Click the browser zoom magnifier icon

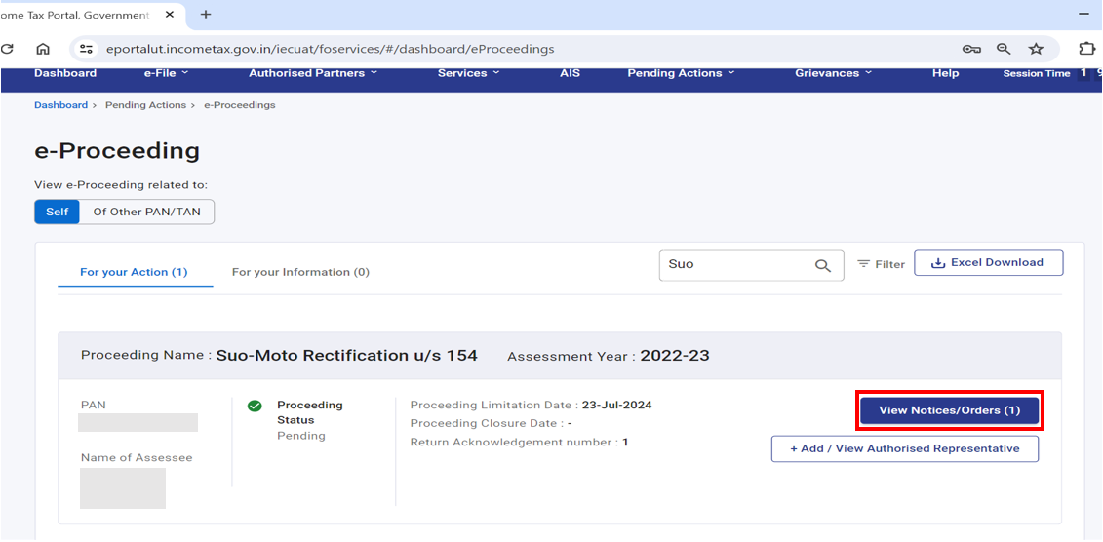click(x=1004, y=49)
